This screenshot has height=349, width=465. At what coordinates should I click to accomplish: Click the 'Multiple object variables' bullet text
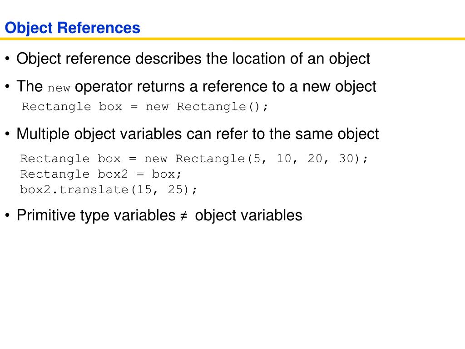(x=99, y=134)
